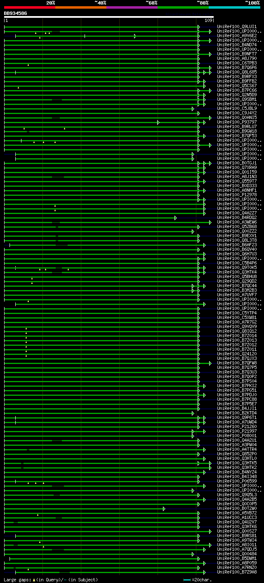264x583 pixels.
Task: Select hit label UniRef100_B7Q6P6
Action: coord(237,68)
